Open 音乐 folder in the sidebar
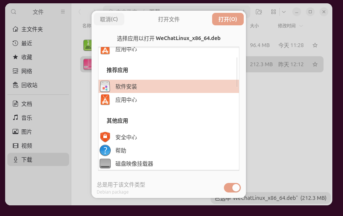The height and width of the screenshot is (216, 343). click(38, 118)
